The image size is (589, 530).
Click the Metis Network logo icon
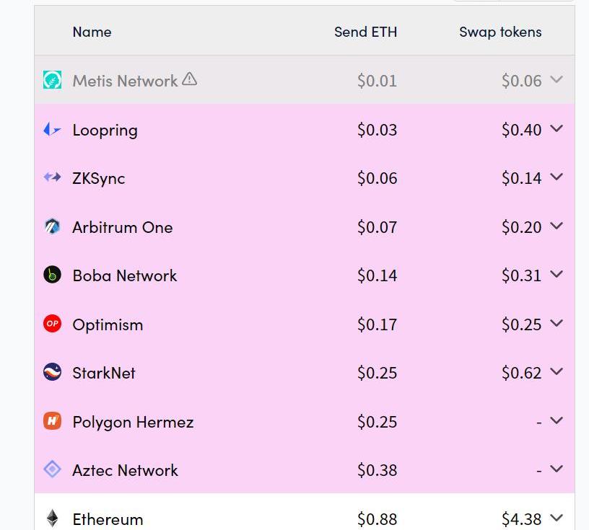[52, 80]
